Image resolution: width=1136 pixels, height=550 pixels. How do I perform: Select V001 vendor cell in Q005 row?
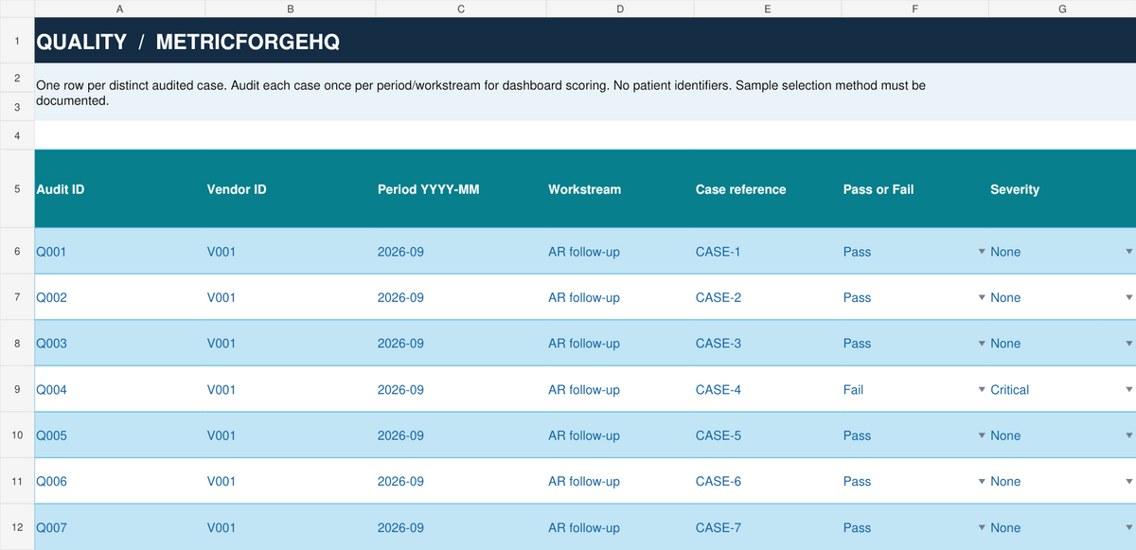pos(290,435)
